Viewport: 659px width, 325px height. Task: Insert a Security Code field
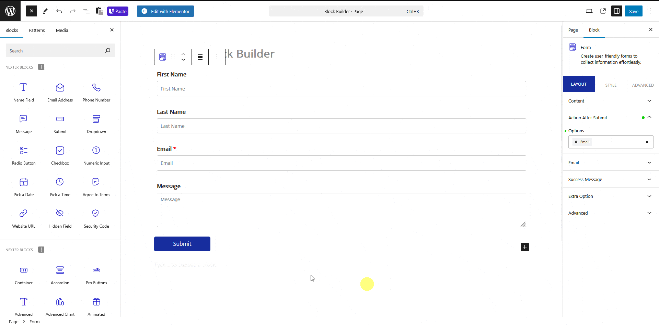(x=96, y=218)
